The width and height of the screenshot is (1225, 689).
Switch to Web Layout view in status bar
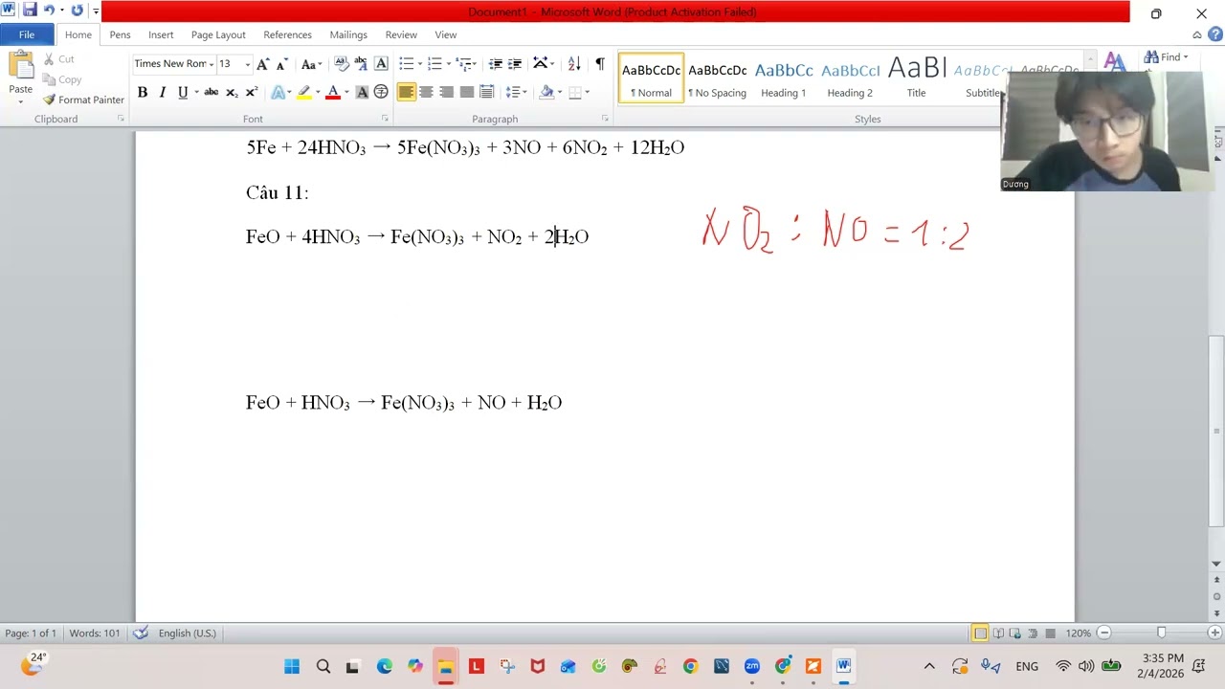point(1015,633)
